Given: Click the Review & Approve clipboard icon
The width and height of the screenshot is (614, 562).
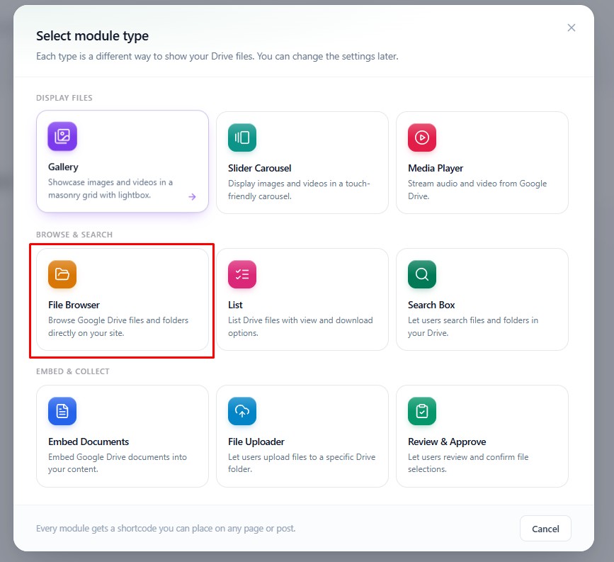Looking at the screenshot, I should point(422,411).
